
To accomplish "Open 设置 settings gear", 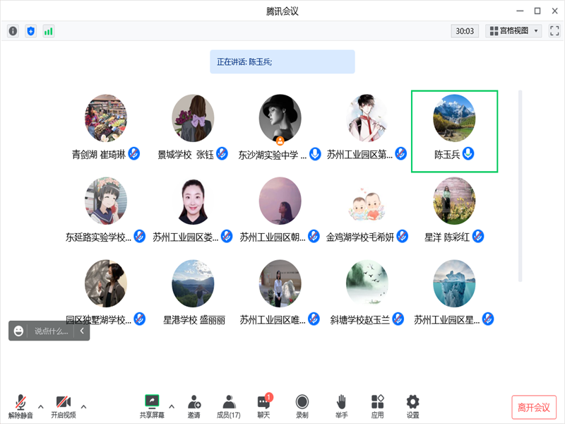I will [412, 406].
